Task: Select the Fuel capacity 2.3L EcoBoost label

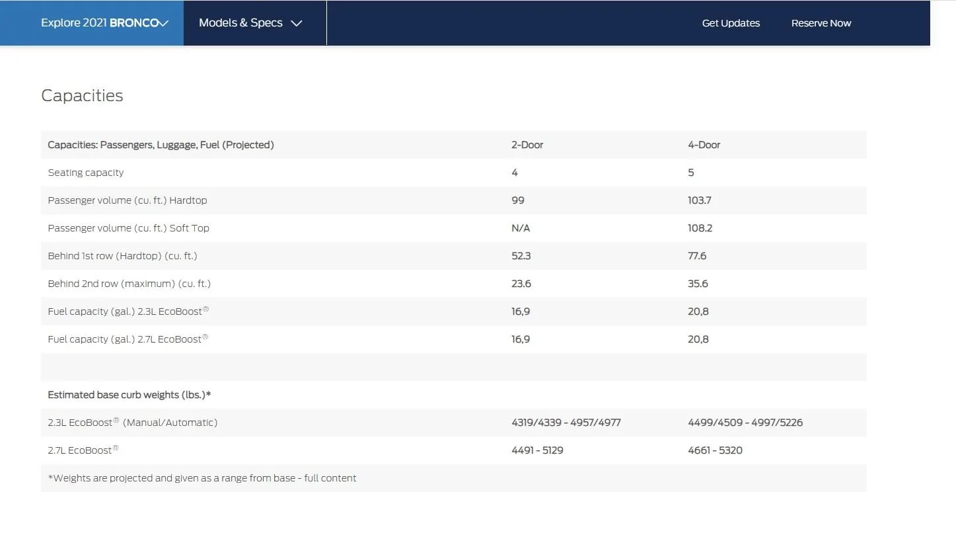Action: [125, 311]
